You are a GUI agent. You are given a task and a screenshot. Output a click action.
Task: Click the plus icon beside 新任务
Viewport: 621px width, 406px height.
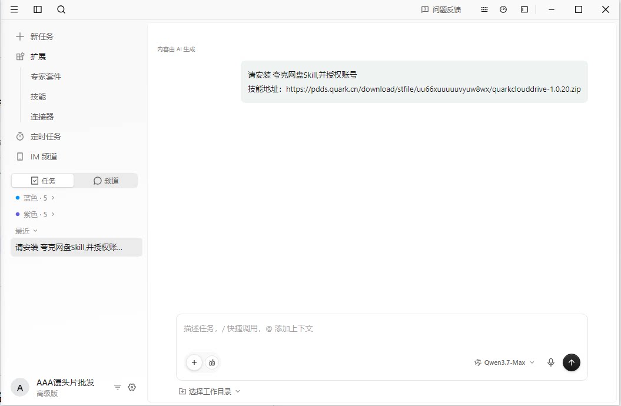20,37
